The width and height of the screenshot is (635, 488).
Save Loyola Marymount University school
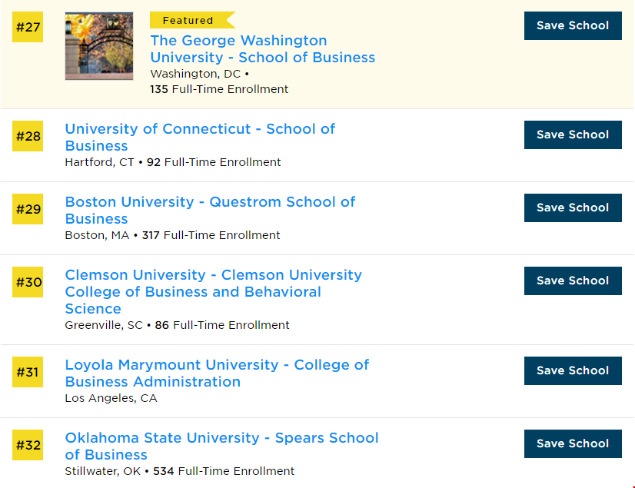point(573,370)
